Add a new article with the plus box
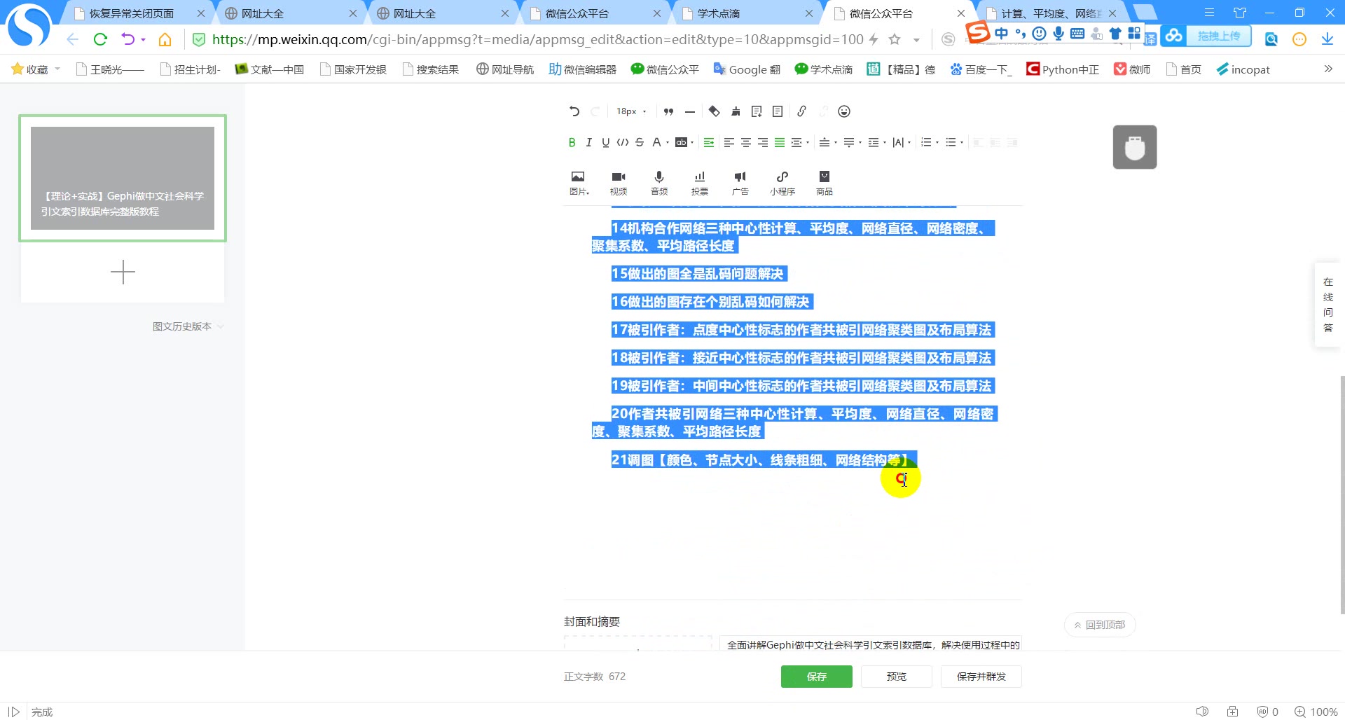Screen dimensions: 1345x720 coord(123,272)
